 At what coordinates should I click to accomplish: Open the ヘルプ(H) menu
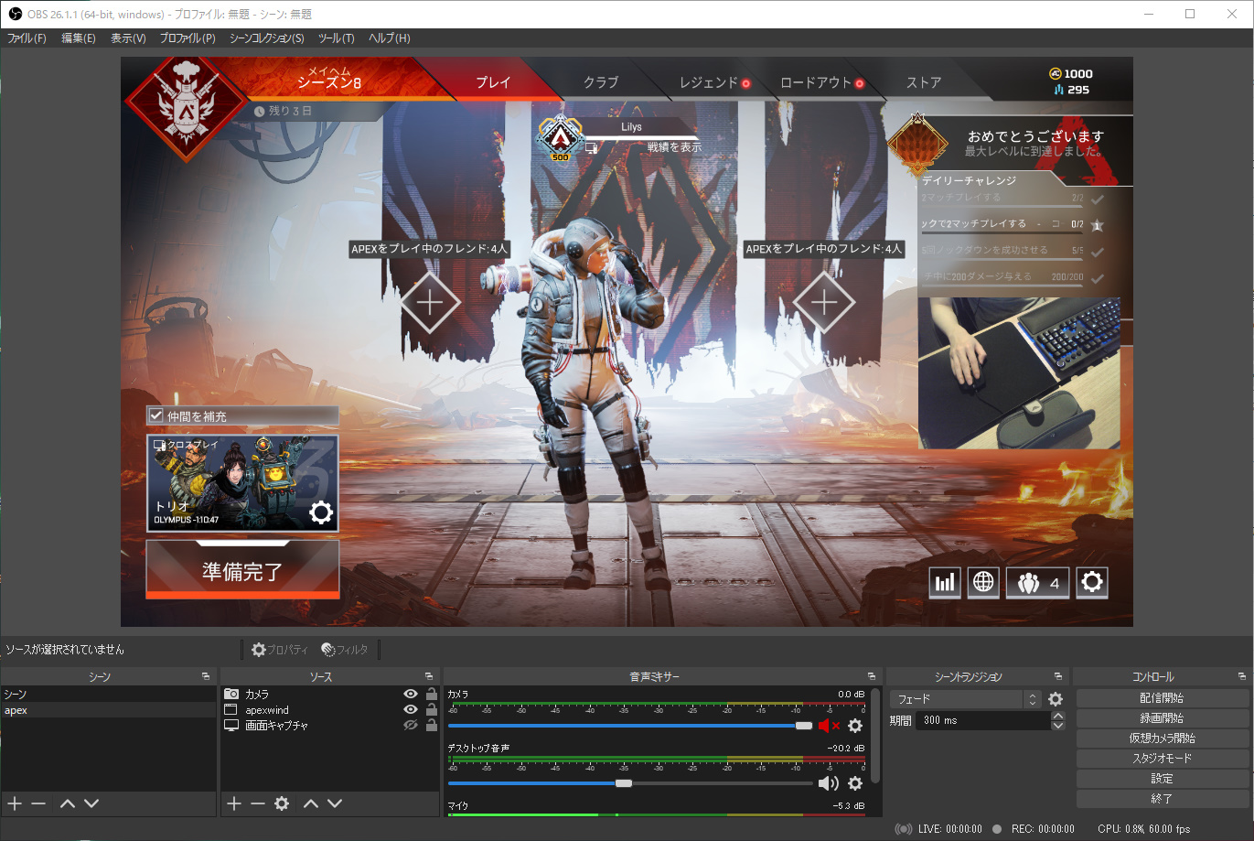click(x=390, y=38)
